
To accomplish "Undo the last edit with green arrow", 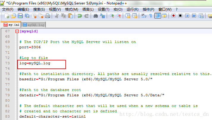I will coord(79,16).
